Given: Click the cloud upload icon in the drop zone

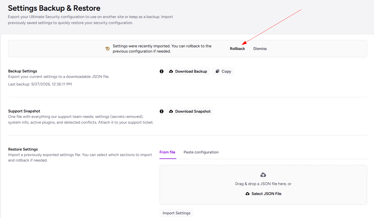Looking at the screenshot, I should pyautogui.click(x=263, y=175).
